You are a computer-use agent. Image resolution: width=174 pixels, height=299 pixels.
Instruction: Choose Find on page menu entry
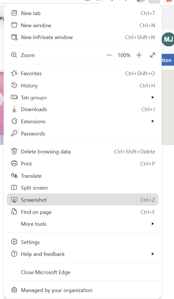(83, 212)
